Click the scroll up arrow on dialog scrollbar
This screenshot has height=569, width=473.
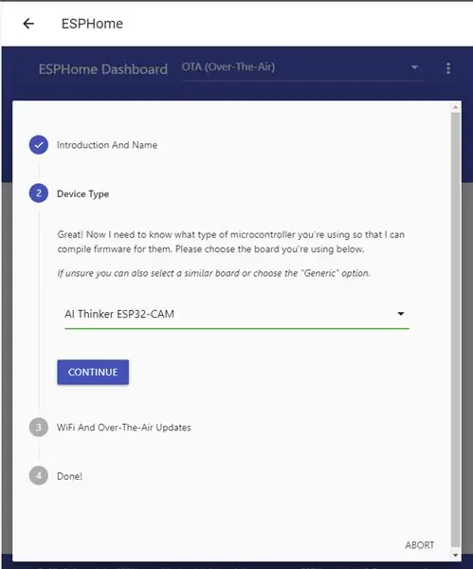(x=456, y=107)
